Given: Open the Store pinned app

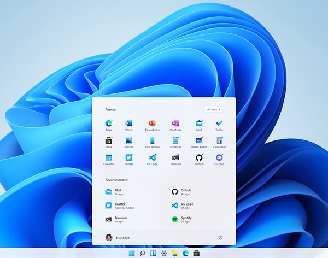Looking at the screenshot, I should click(x=109, y=143).
